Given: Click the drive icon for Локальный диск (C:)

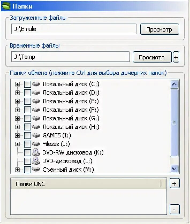Looking at the screenshot, I should (x=36, y=84).
